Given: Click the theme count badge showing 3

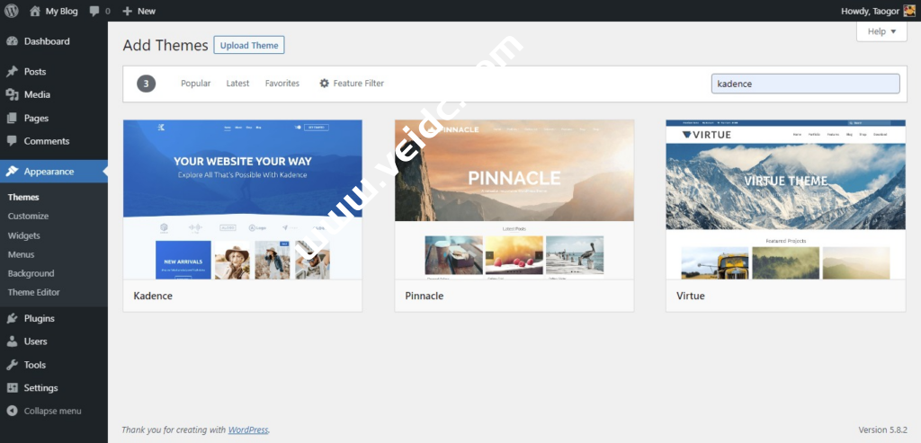Looking at the screenshot, I should (x=147, y=84).
